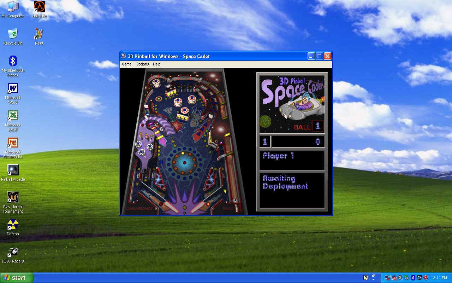Viewport: 452px width, 283px height.
Task: Click the score display showing 0
Action: click(x=298, y=142)
